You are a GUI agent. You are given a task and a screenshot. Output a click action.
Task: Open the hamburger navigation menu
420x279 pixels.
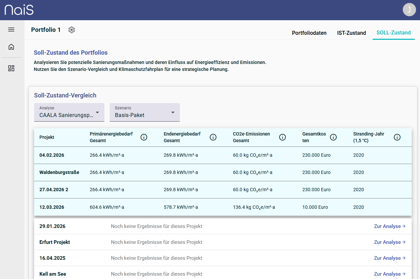pyautogui.click(x=11, y=29)
